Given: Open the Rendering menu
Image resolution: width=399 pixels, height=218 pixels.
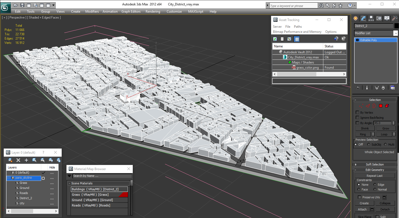Looking at the screenshot, I should [x=153, y=12].
